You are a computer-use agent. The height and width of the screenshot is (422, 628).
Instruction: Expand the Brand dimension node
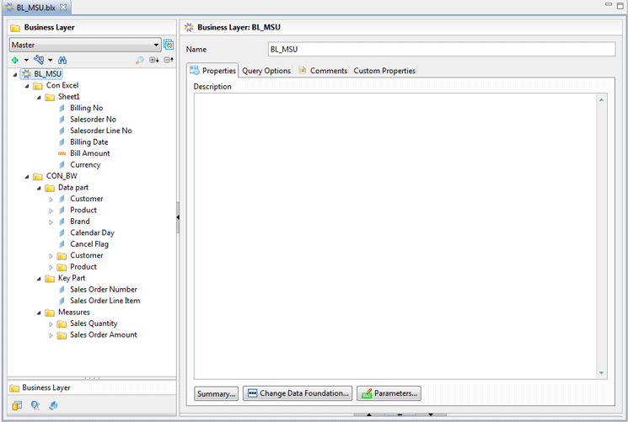[x=51, y=222]
